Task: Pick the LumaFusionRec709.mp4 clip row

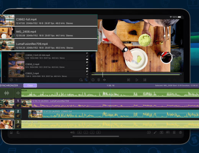Action: coord(49,45)
